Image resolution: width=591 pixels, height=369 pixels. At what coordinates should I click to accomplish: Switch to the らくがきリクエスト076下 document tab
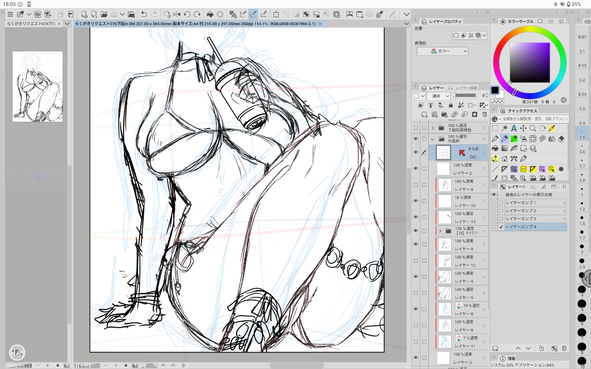[31, 24]
